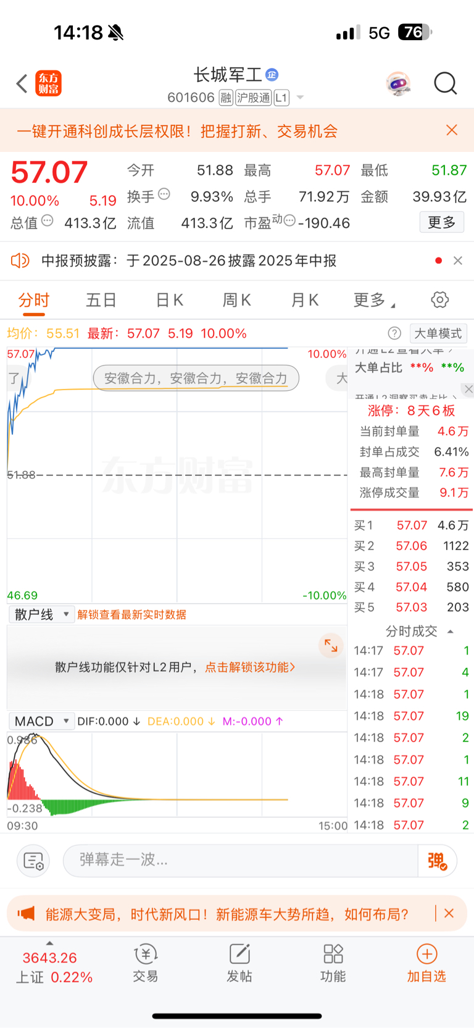Tap the 买3 57.05 order row
This screenshot has width=474, height=1028.
(x=411, y=566)
